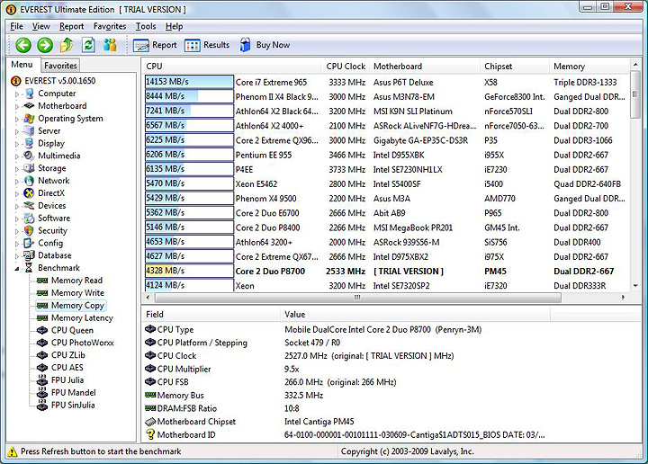Go forward with the green Forward arrow
Viewport: 648px width, 464px height.
45,45
